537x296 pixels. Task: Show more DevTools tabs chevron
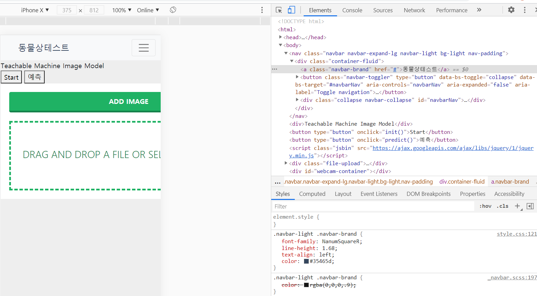click(x=479, y=10)
